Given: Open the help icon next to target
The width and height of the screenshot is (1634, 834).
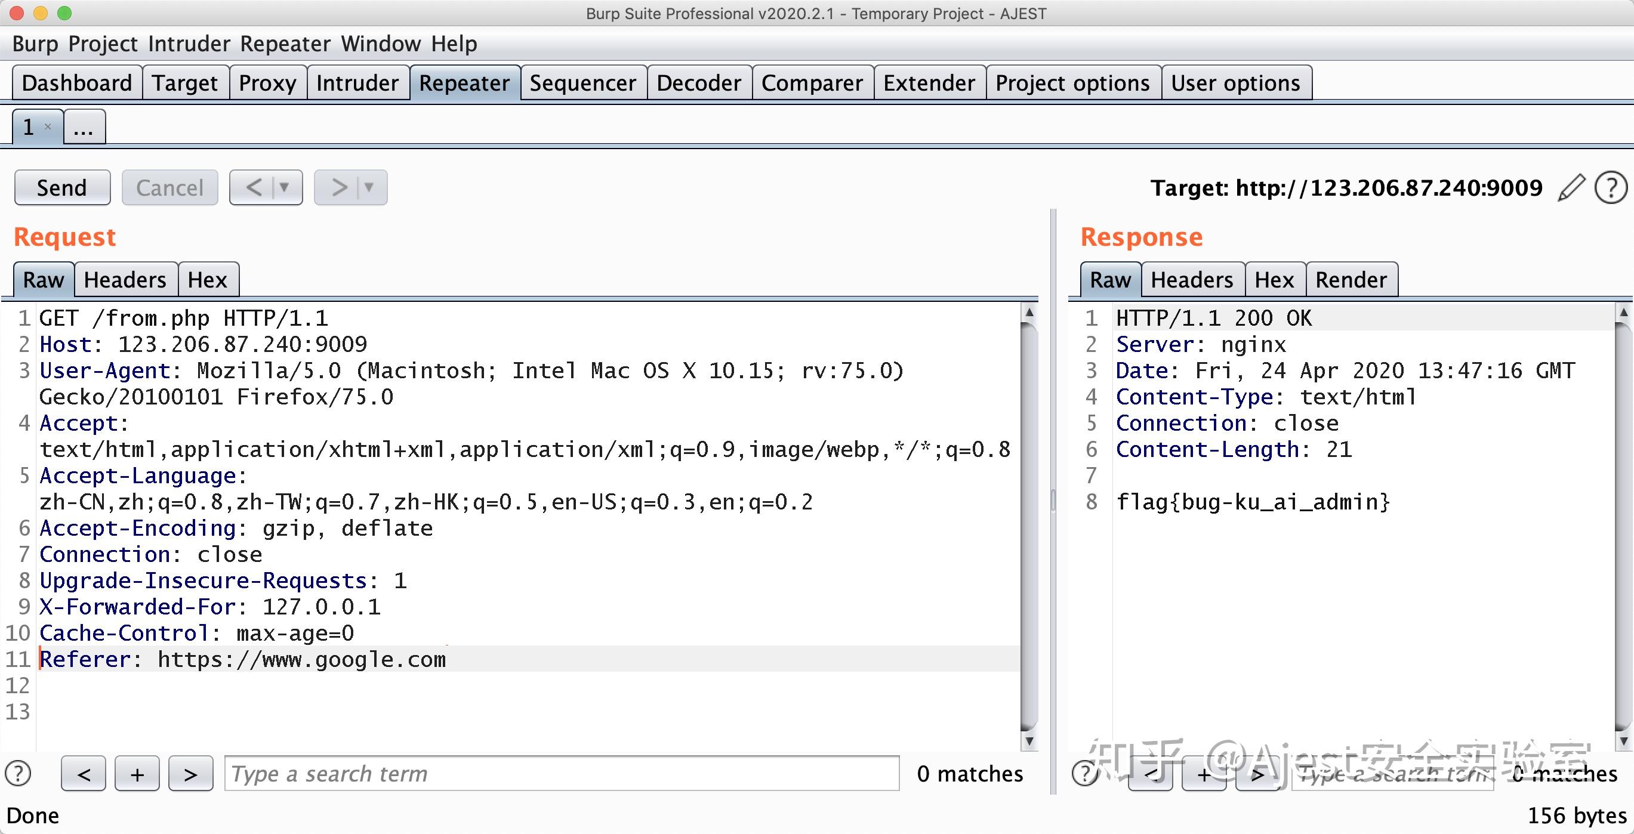Looking at the screenshot, I should point(1610,189).
